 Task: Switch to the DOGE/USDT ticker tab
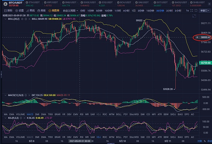(88, 4)
